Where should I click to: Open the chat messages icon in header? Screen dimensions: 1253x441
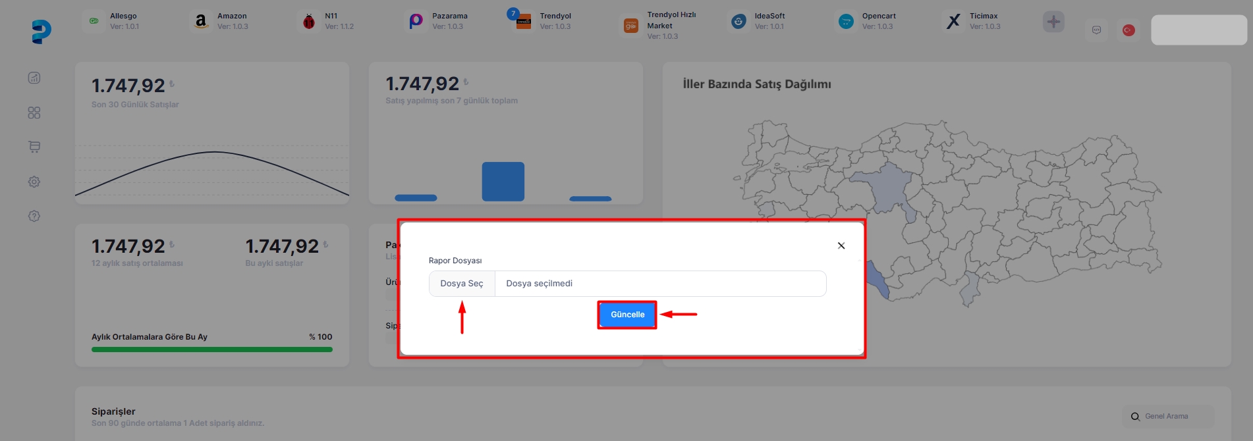(1096, 30)
